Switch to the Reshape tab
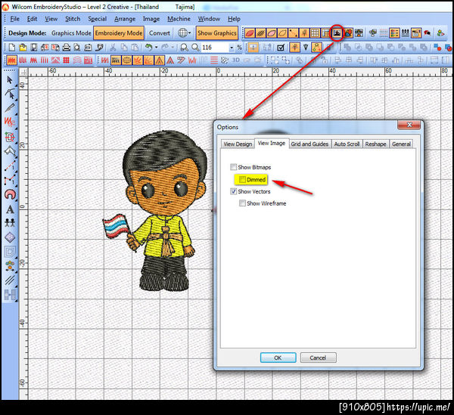Image resolution: width=454 pixels, height=415 pixels. [x=375, y=144]
